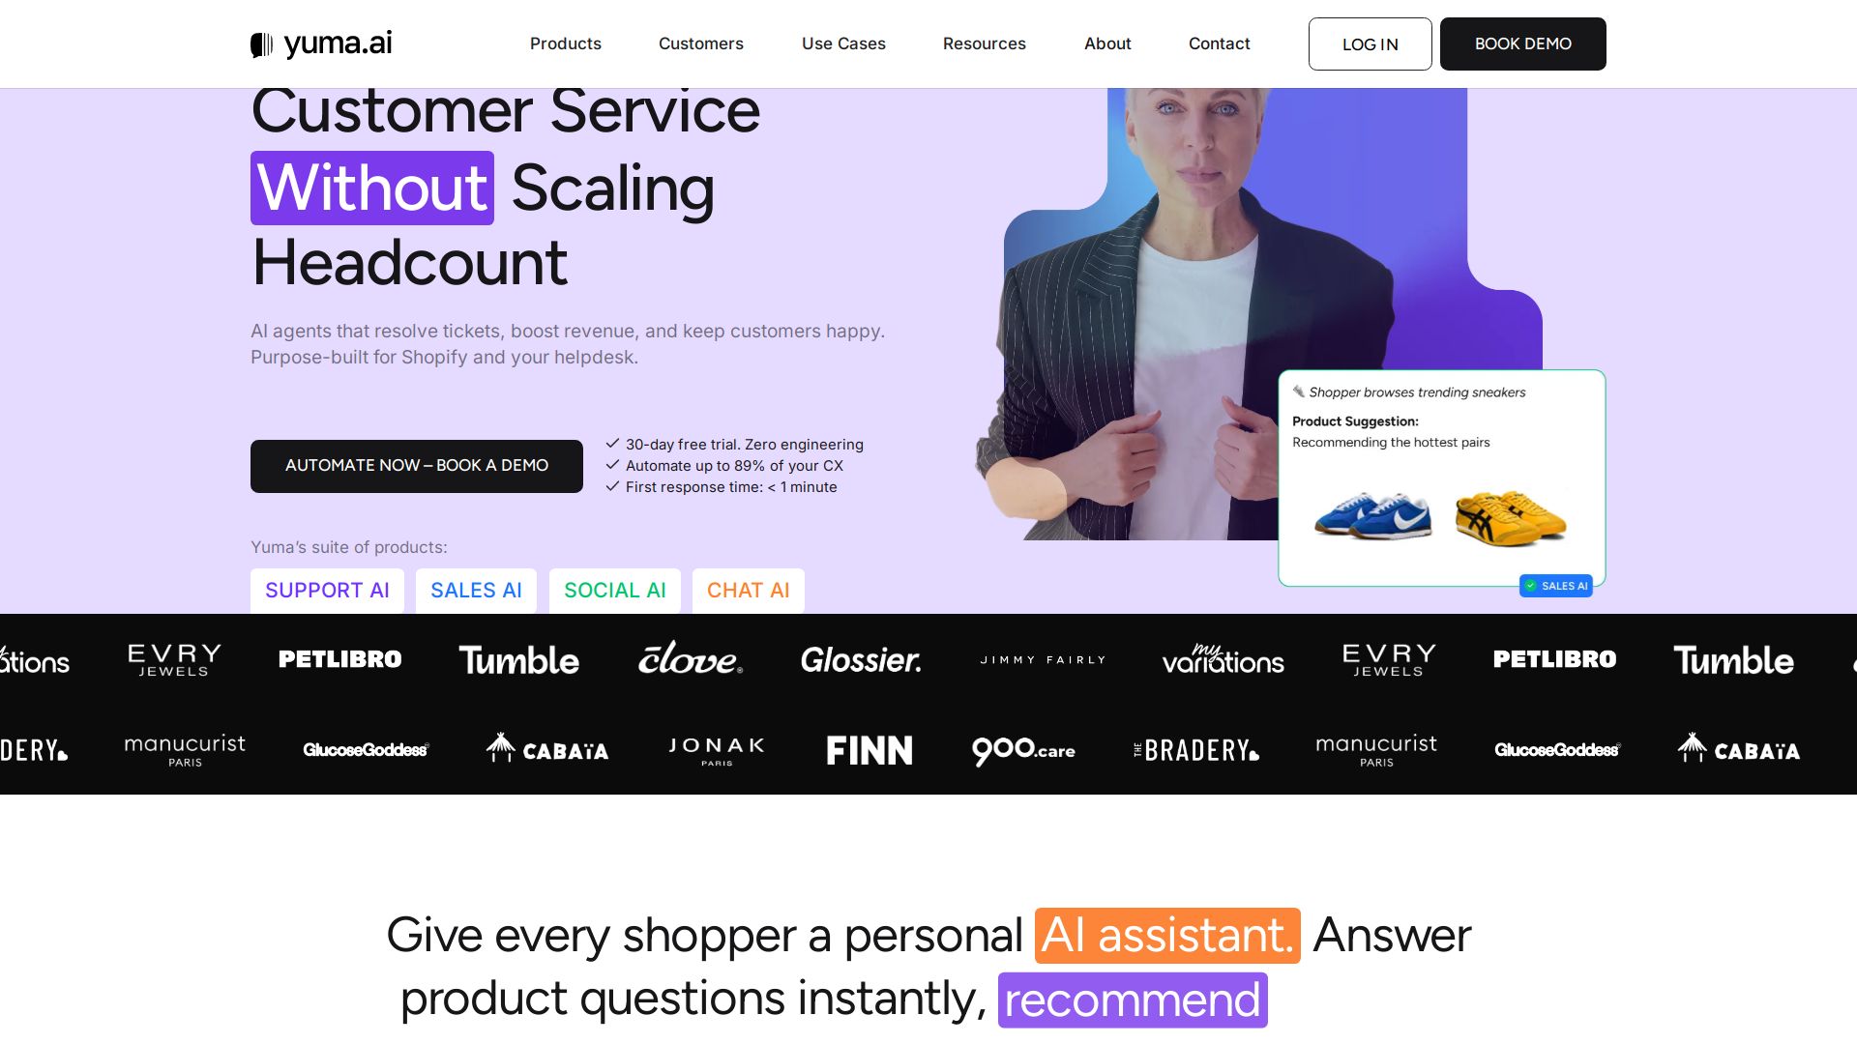
Task: Click the PETLIBRO logo on the left
Action: (x=340, y=659)
